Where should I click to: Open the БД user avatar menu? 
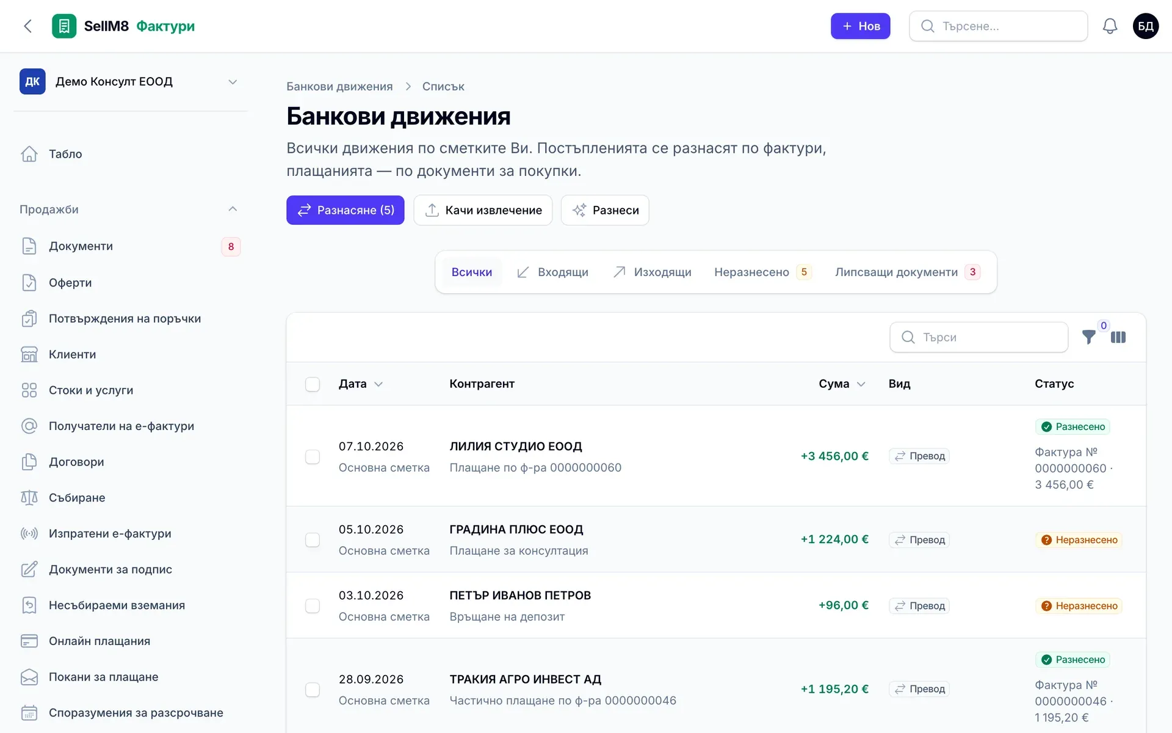1146,26
